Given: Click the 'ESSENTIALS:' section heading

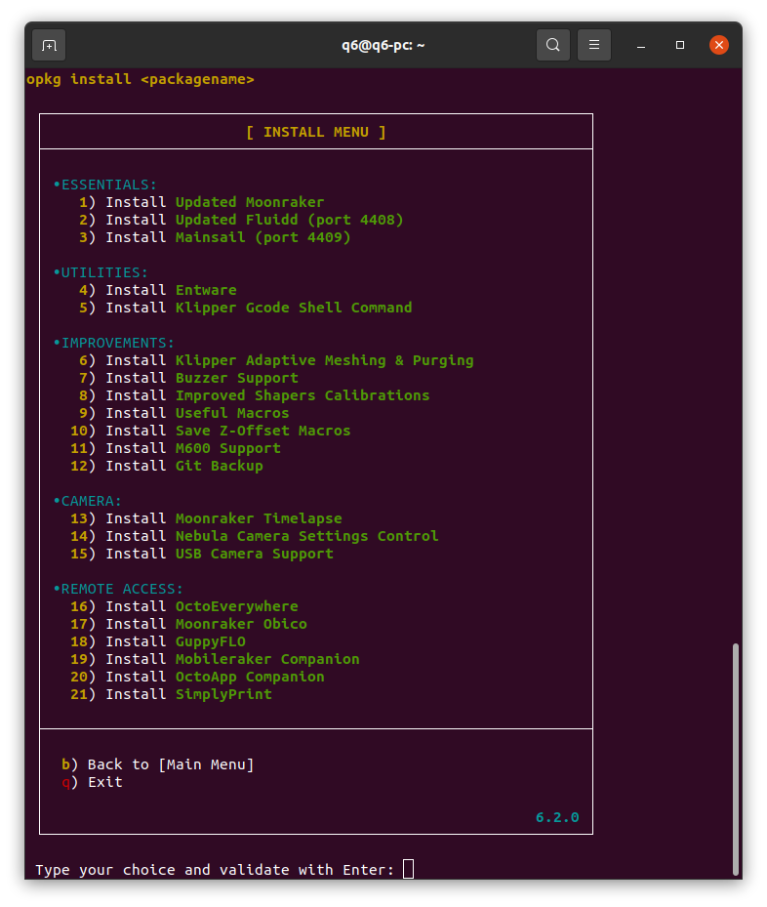Looking at the screenshot, I should click(105, 186).
